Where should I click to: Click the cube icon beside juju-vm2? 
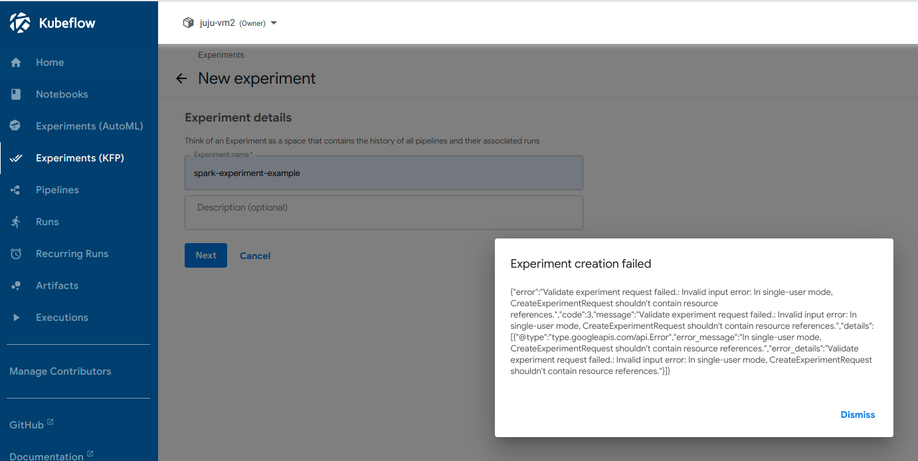click(x=188, y=22)
